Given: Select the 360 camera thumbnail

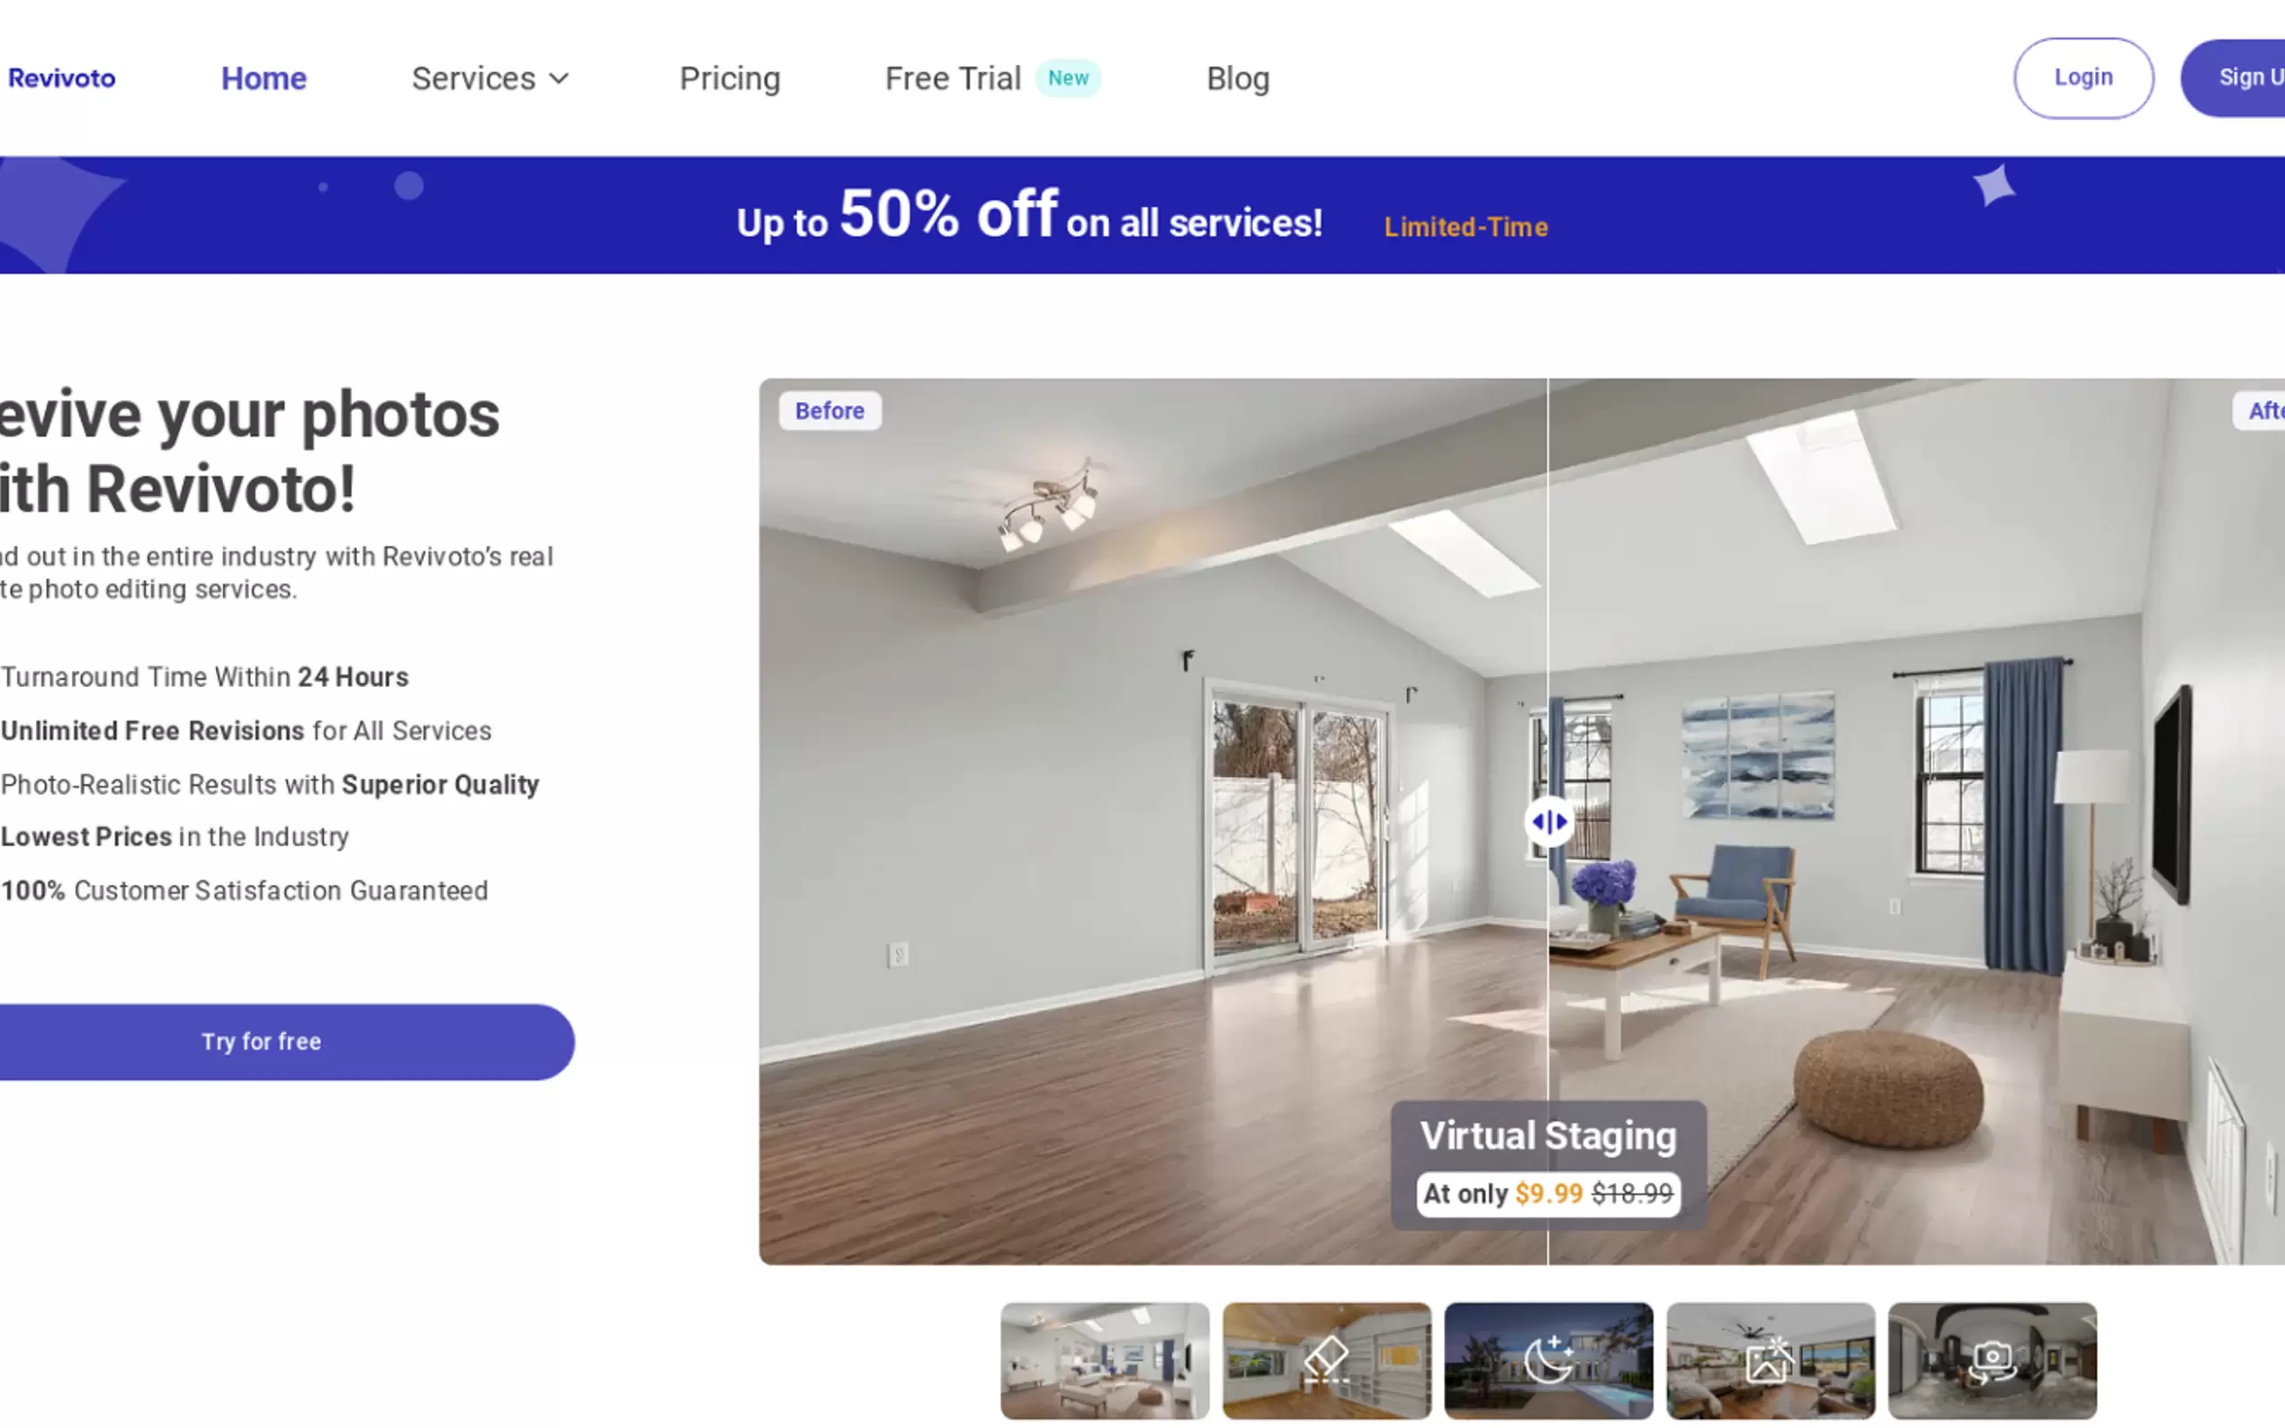Looking at the screenshot, I should (1992, 1360).
